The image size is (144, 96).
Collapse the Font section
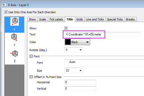[x=31, y=56]
